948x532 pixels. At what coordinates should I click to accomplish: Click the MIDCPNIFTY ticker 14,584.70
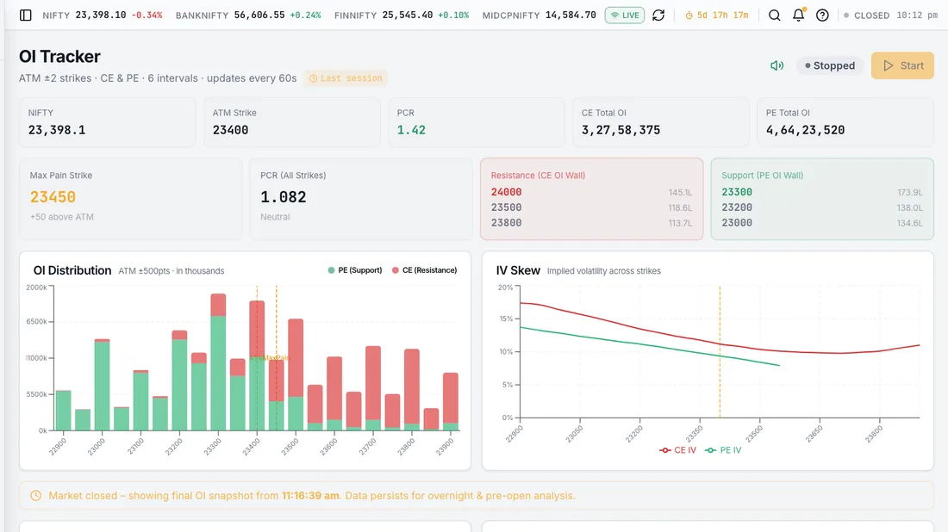539,15
